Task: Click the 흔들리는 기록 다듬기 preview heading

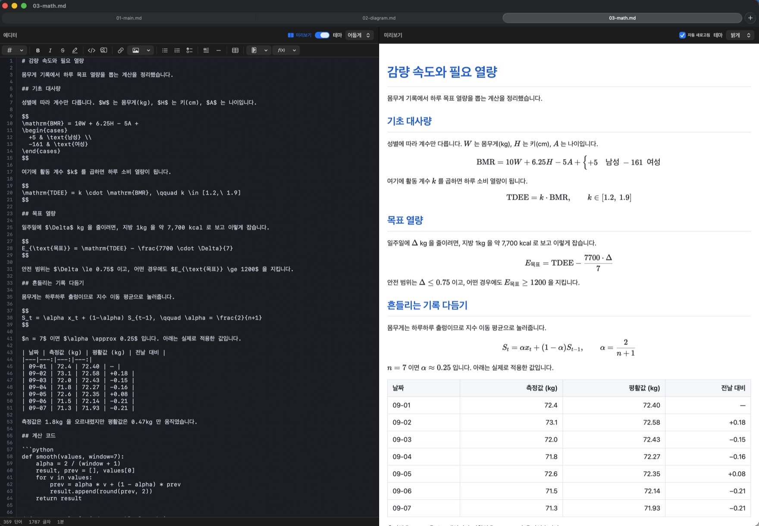Action: coord(427,305)
